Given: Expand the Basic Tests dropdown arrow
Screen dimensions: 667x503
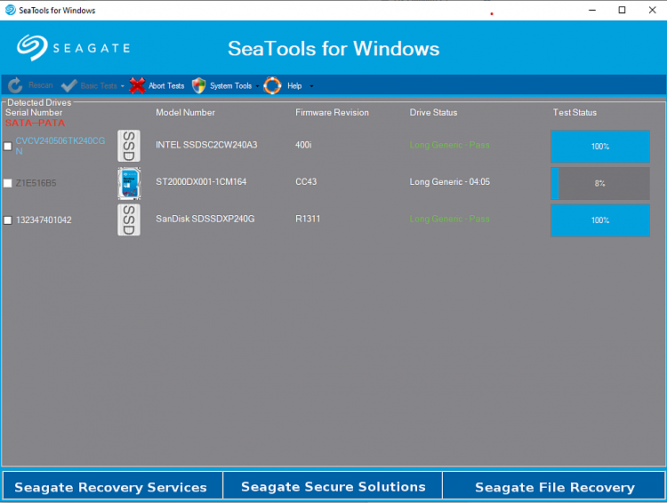Looking at the screenshot, I should tap(123, 86).
